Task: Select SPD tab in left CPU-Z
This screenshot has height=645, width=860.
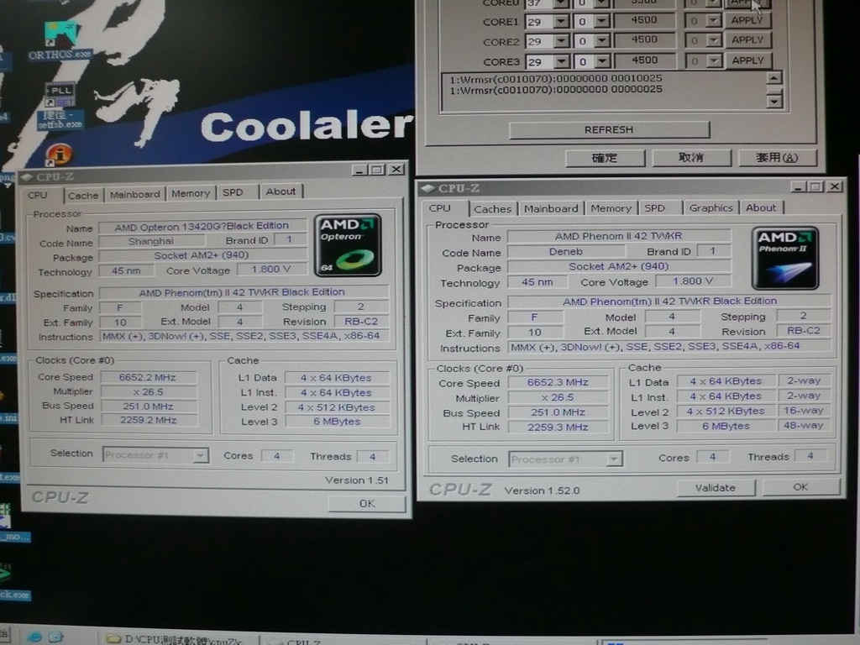Action: point(233,192)
